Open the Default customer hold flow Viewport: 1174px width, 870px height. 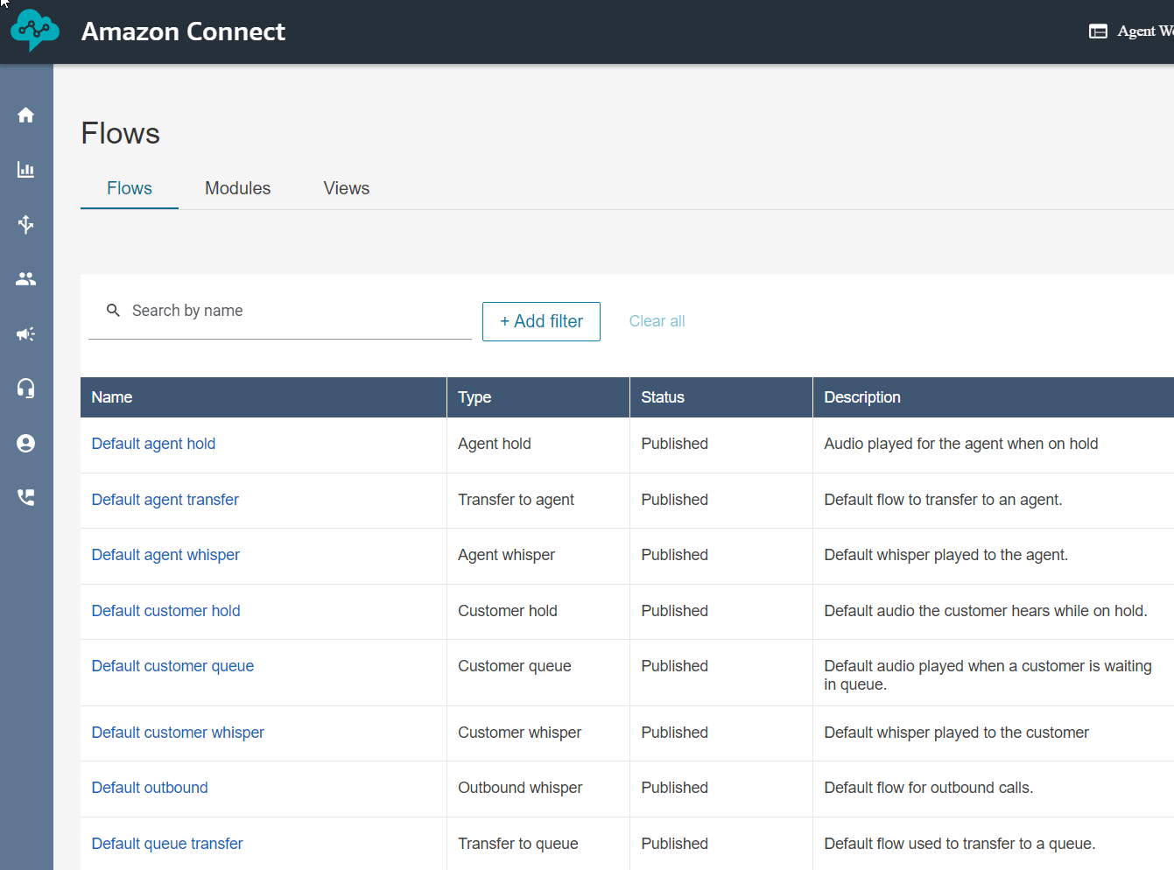(165, 611)
